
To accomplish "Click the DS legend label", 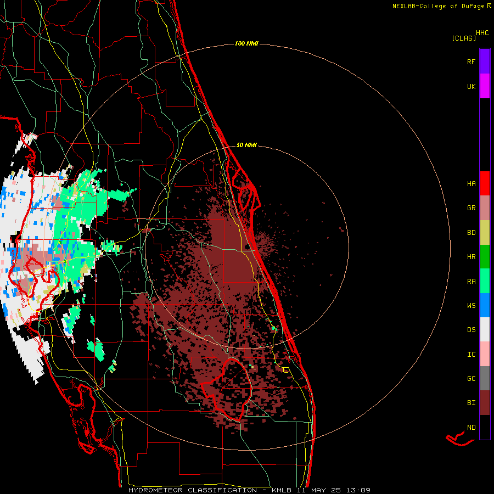I will pyautogui.click(x=471, y=329).
